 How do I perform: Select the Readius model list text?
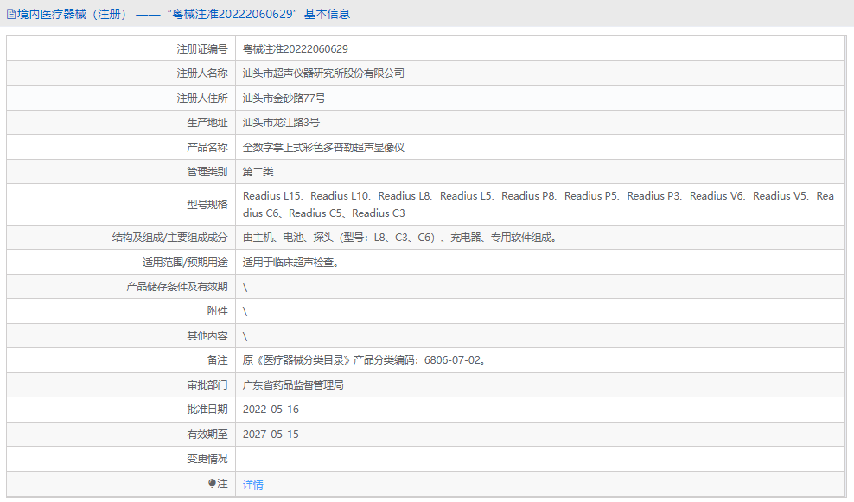pos(539,204)
